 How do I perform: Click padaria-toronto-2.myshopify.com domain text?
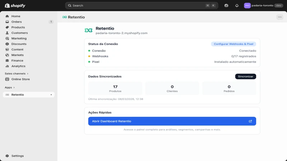click(122, 33)
